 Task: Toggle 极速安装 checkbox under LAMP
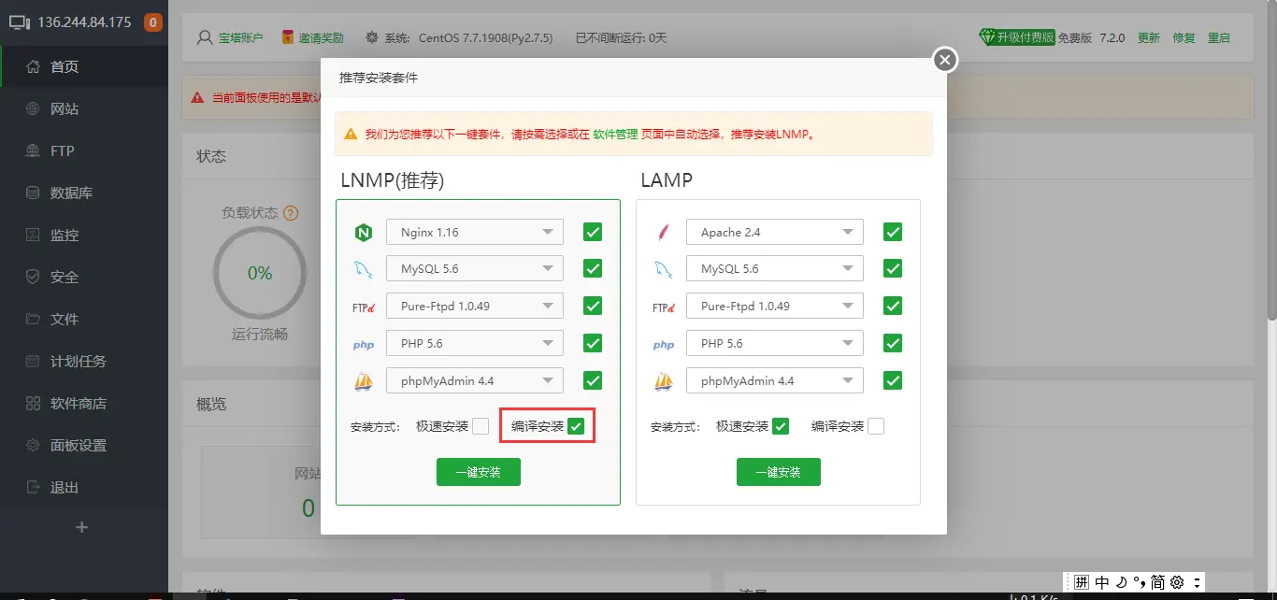pos(781,426)
